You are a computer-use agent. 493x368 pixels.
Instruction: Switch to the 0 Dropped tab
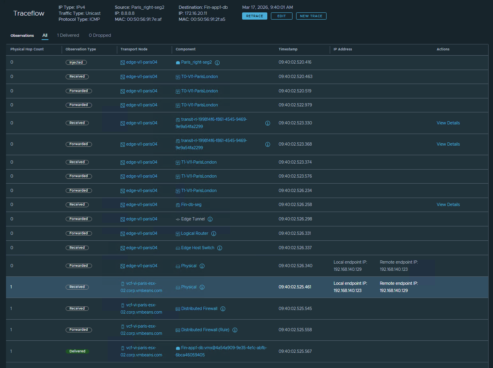pos(100,35)
